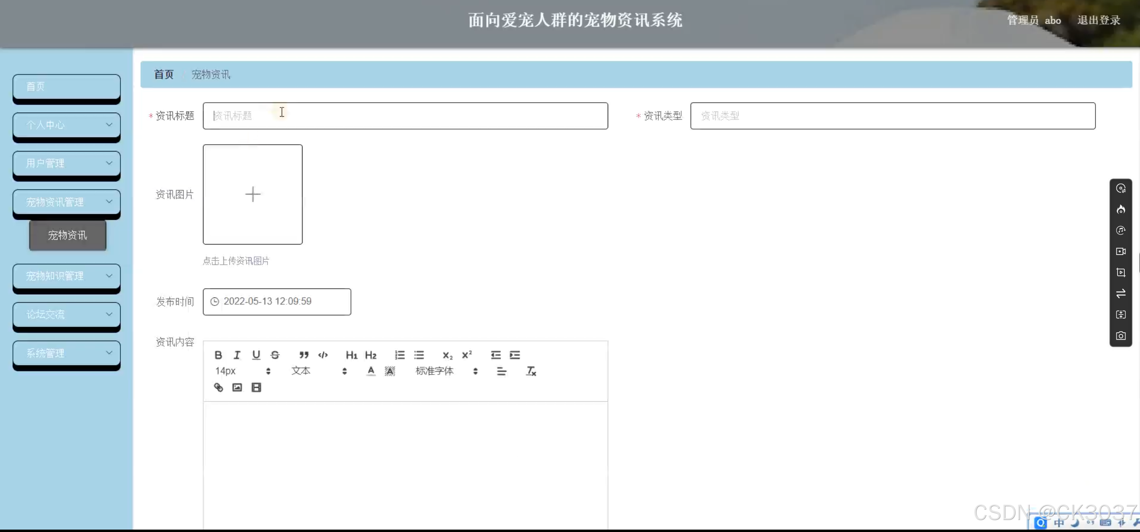Open the screen recorder camera tool
Screen dimensions: 1140x532
click(1121, 335)
